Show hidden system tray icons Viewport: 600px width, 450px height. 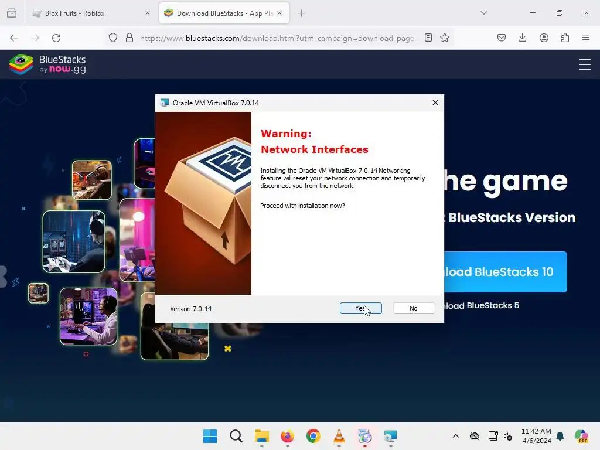pyautogui.click(x=456, y=436)
